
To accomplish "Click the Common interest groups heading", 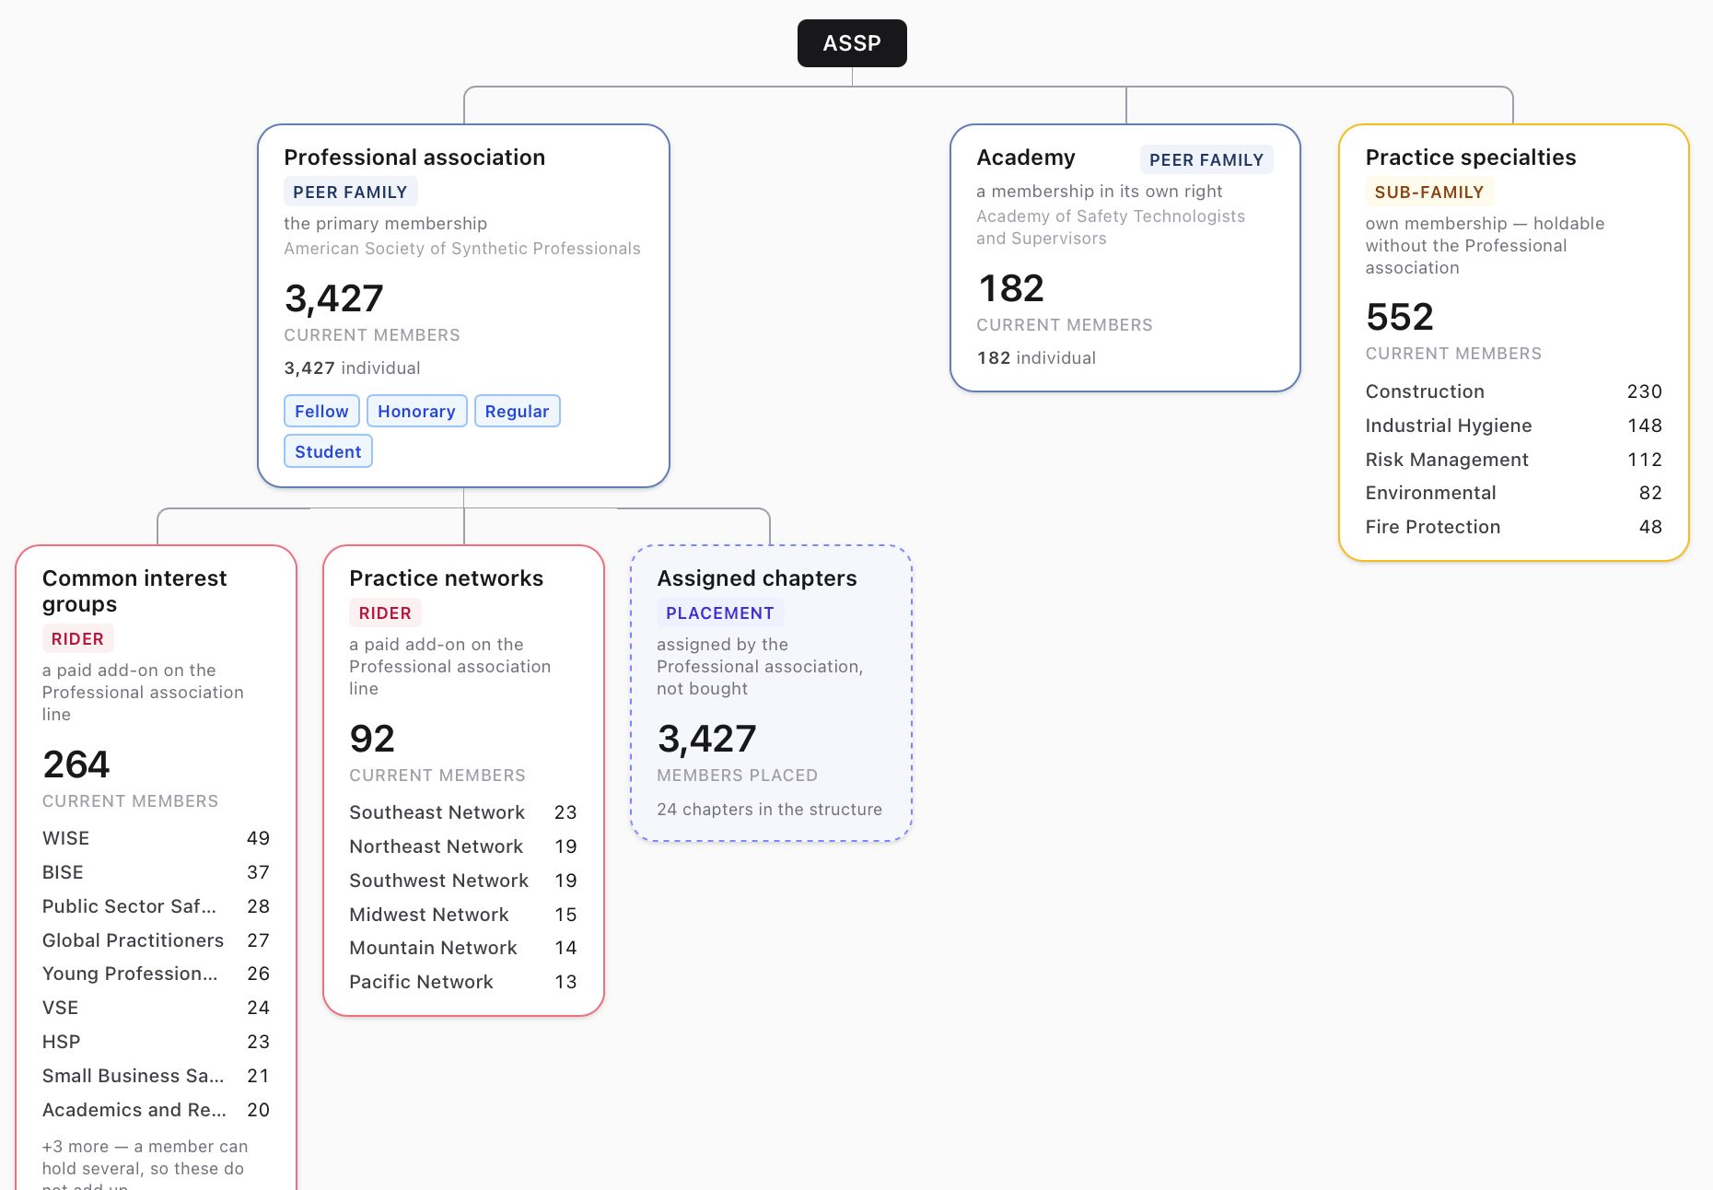I will click(x=134, y=591).
